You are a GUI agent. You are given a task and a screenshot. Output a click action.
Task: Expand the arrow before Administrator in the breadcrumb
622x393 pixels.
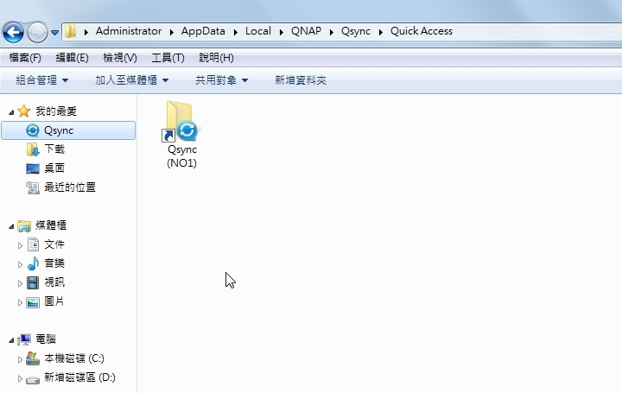(x=86, y=32)
